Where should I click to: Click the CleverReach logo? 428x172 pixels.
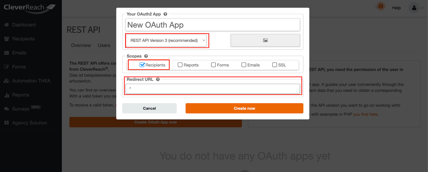tap(29, 8)
